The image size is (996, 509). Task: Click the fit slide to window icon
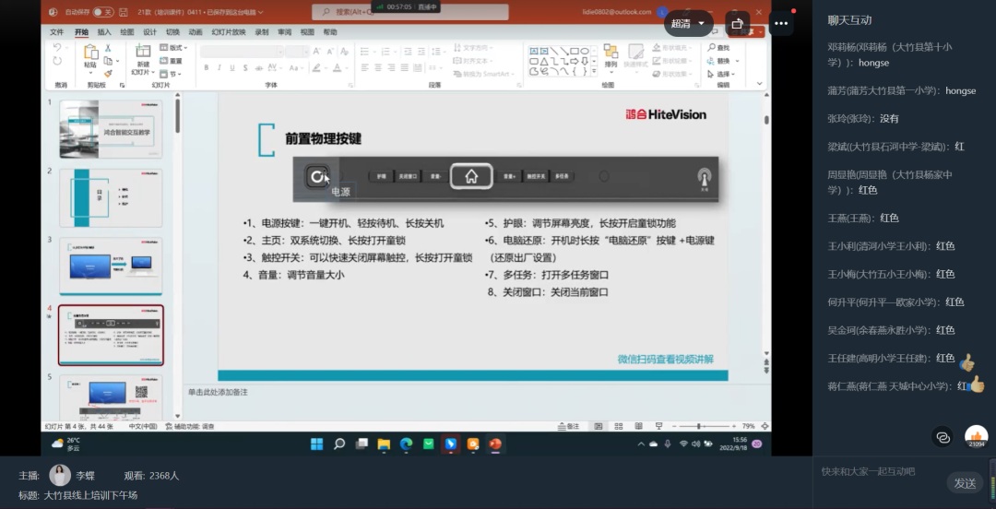coord(765,426)
